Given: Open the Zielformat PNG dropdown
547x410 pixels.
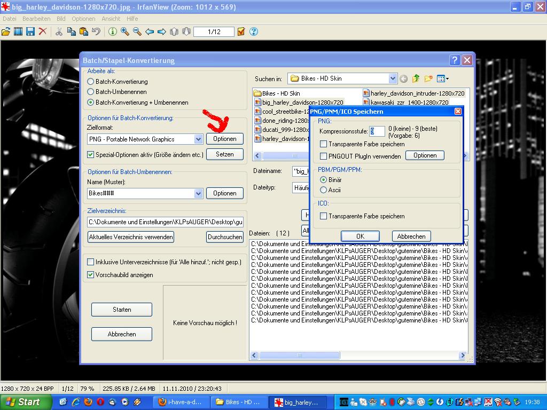Looking at the screenshot, I should pyautogui.click(x=198, y=139).
